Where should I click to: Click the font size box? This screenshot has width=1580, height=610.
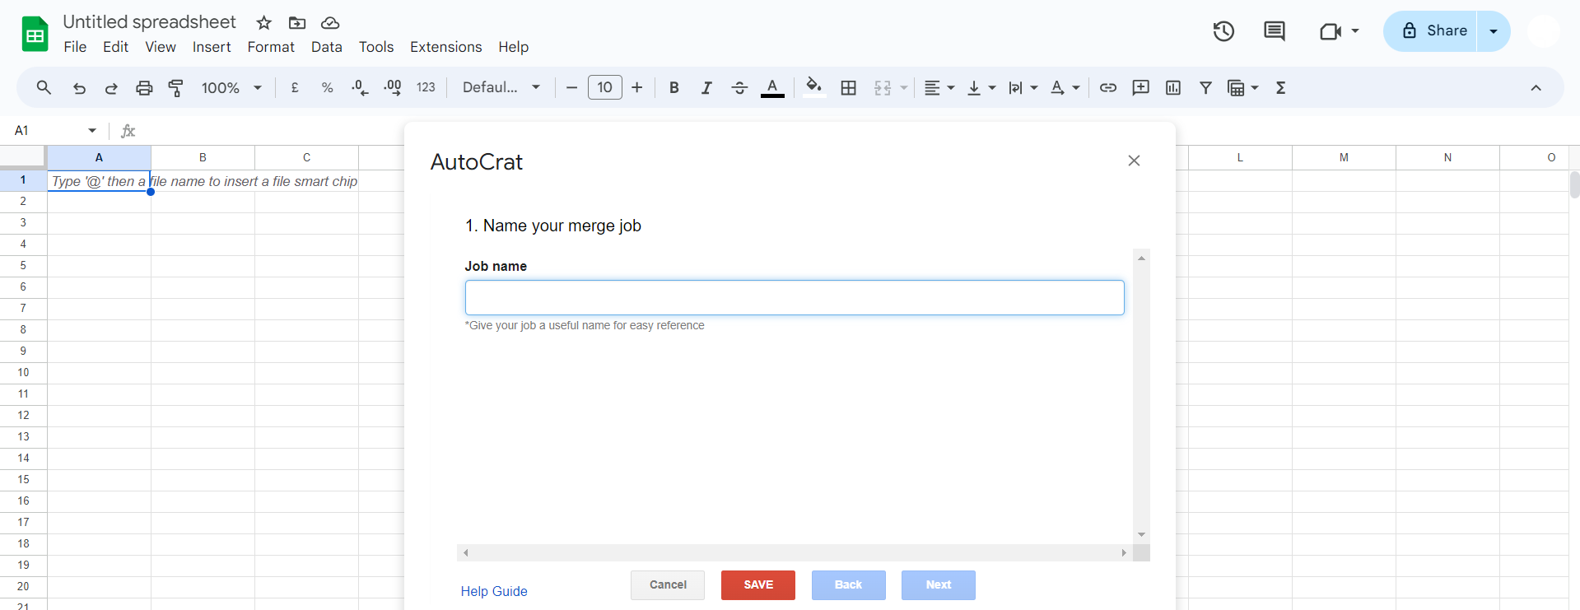coord(605,87)
